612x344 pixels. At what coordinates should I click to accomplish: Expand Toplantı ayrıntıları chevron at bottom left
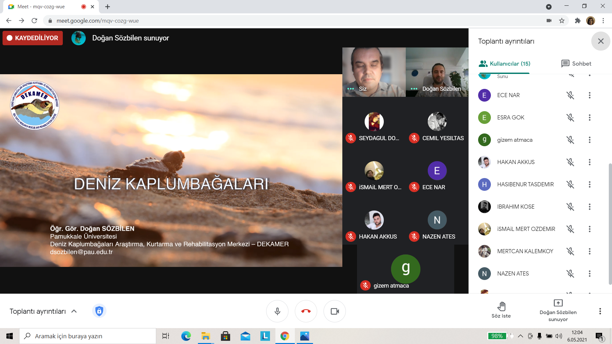pos(74,311)
